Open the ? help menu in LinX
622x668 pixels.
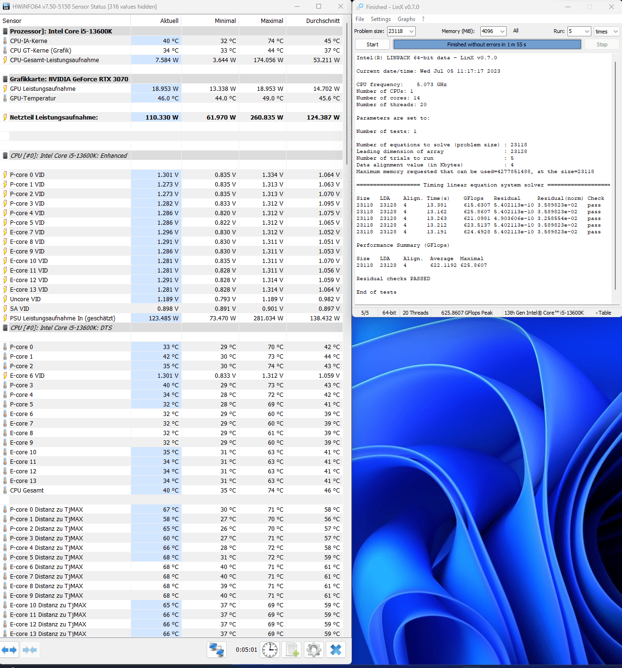click(x=423, y=19)
